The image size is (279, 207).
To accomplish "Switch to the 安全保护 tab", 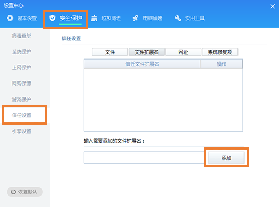I will coord(66,18).
